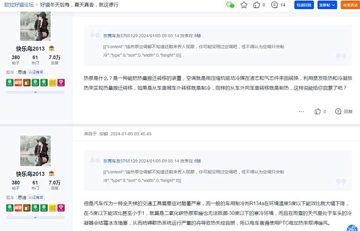Click the WeChat share icon in header
Image resolution: width=360 pixels, height=231 pixels.
pos(230,5)
